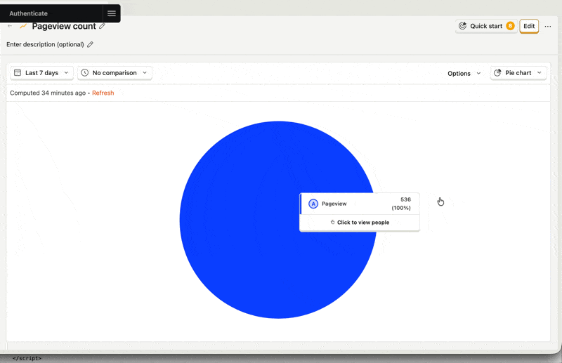Click the chevron next to Pie chart
Viewport: 562px width, 363px height.
coord(540,73)
